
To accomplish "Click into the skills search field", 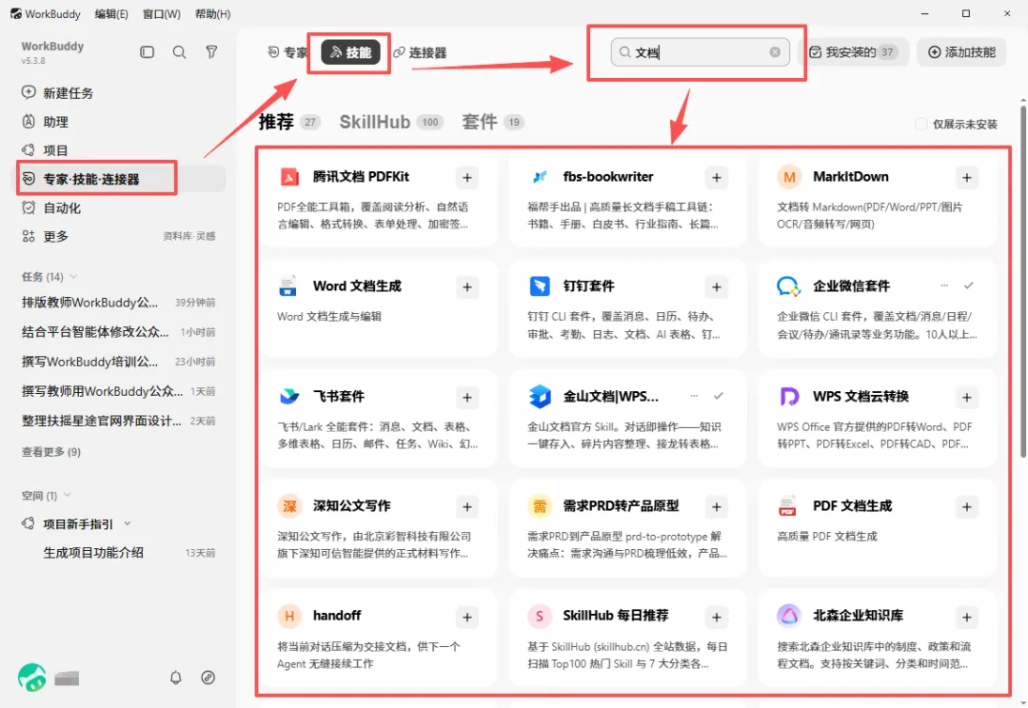I will 701,51.
